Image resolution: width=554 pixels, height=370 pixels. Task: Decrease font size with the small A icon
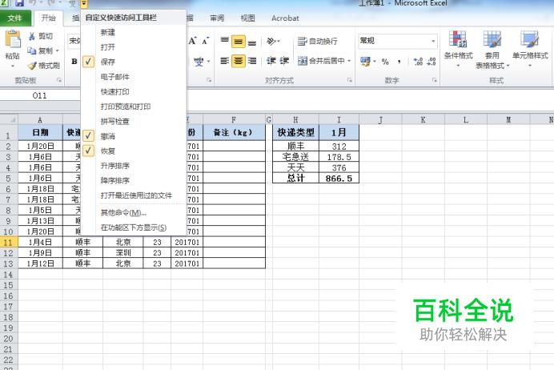(x=206, y=41)
